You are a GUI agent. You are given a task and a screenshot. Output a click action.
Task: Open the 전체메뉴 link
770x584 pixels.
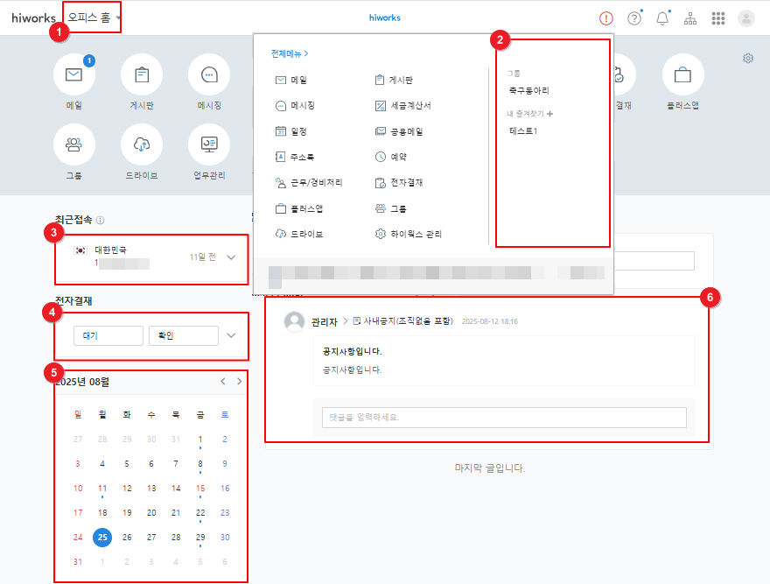(x=290, y=53)
